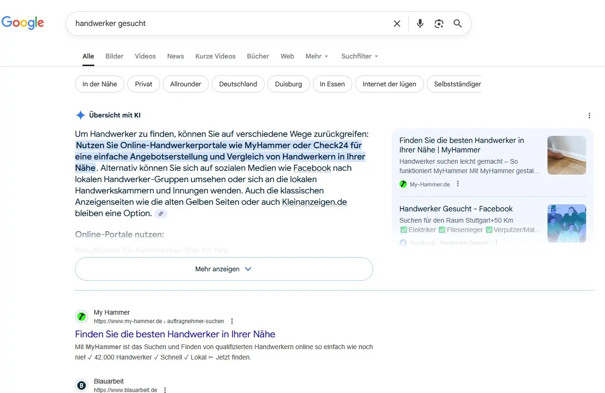Clear the search query with the X icon
Screen dimensions: 605x393
pyautogui.click(x=397, y=23)
